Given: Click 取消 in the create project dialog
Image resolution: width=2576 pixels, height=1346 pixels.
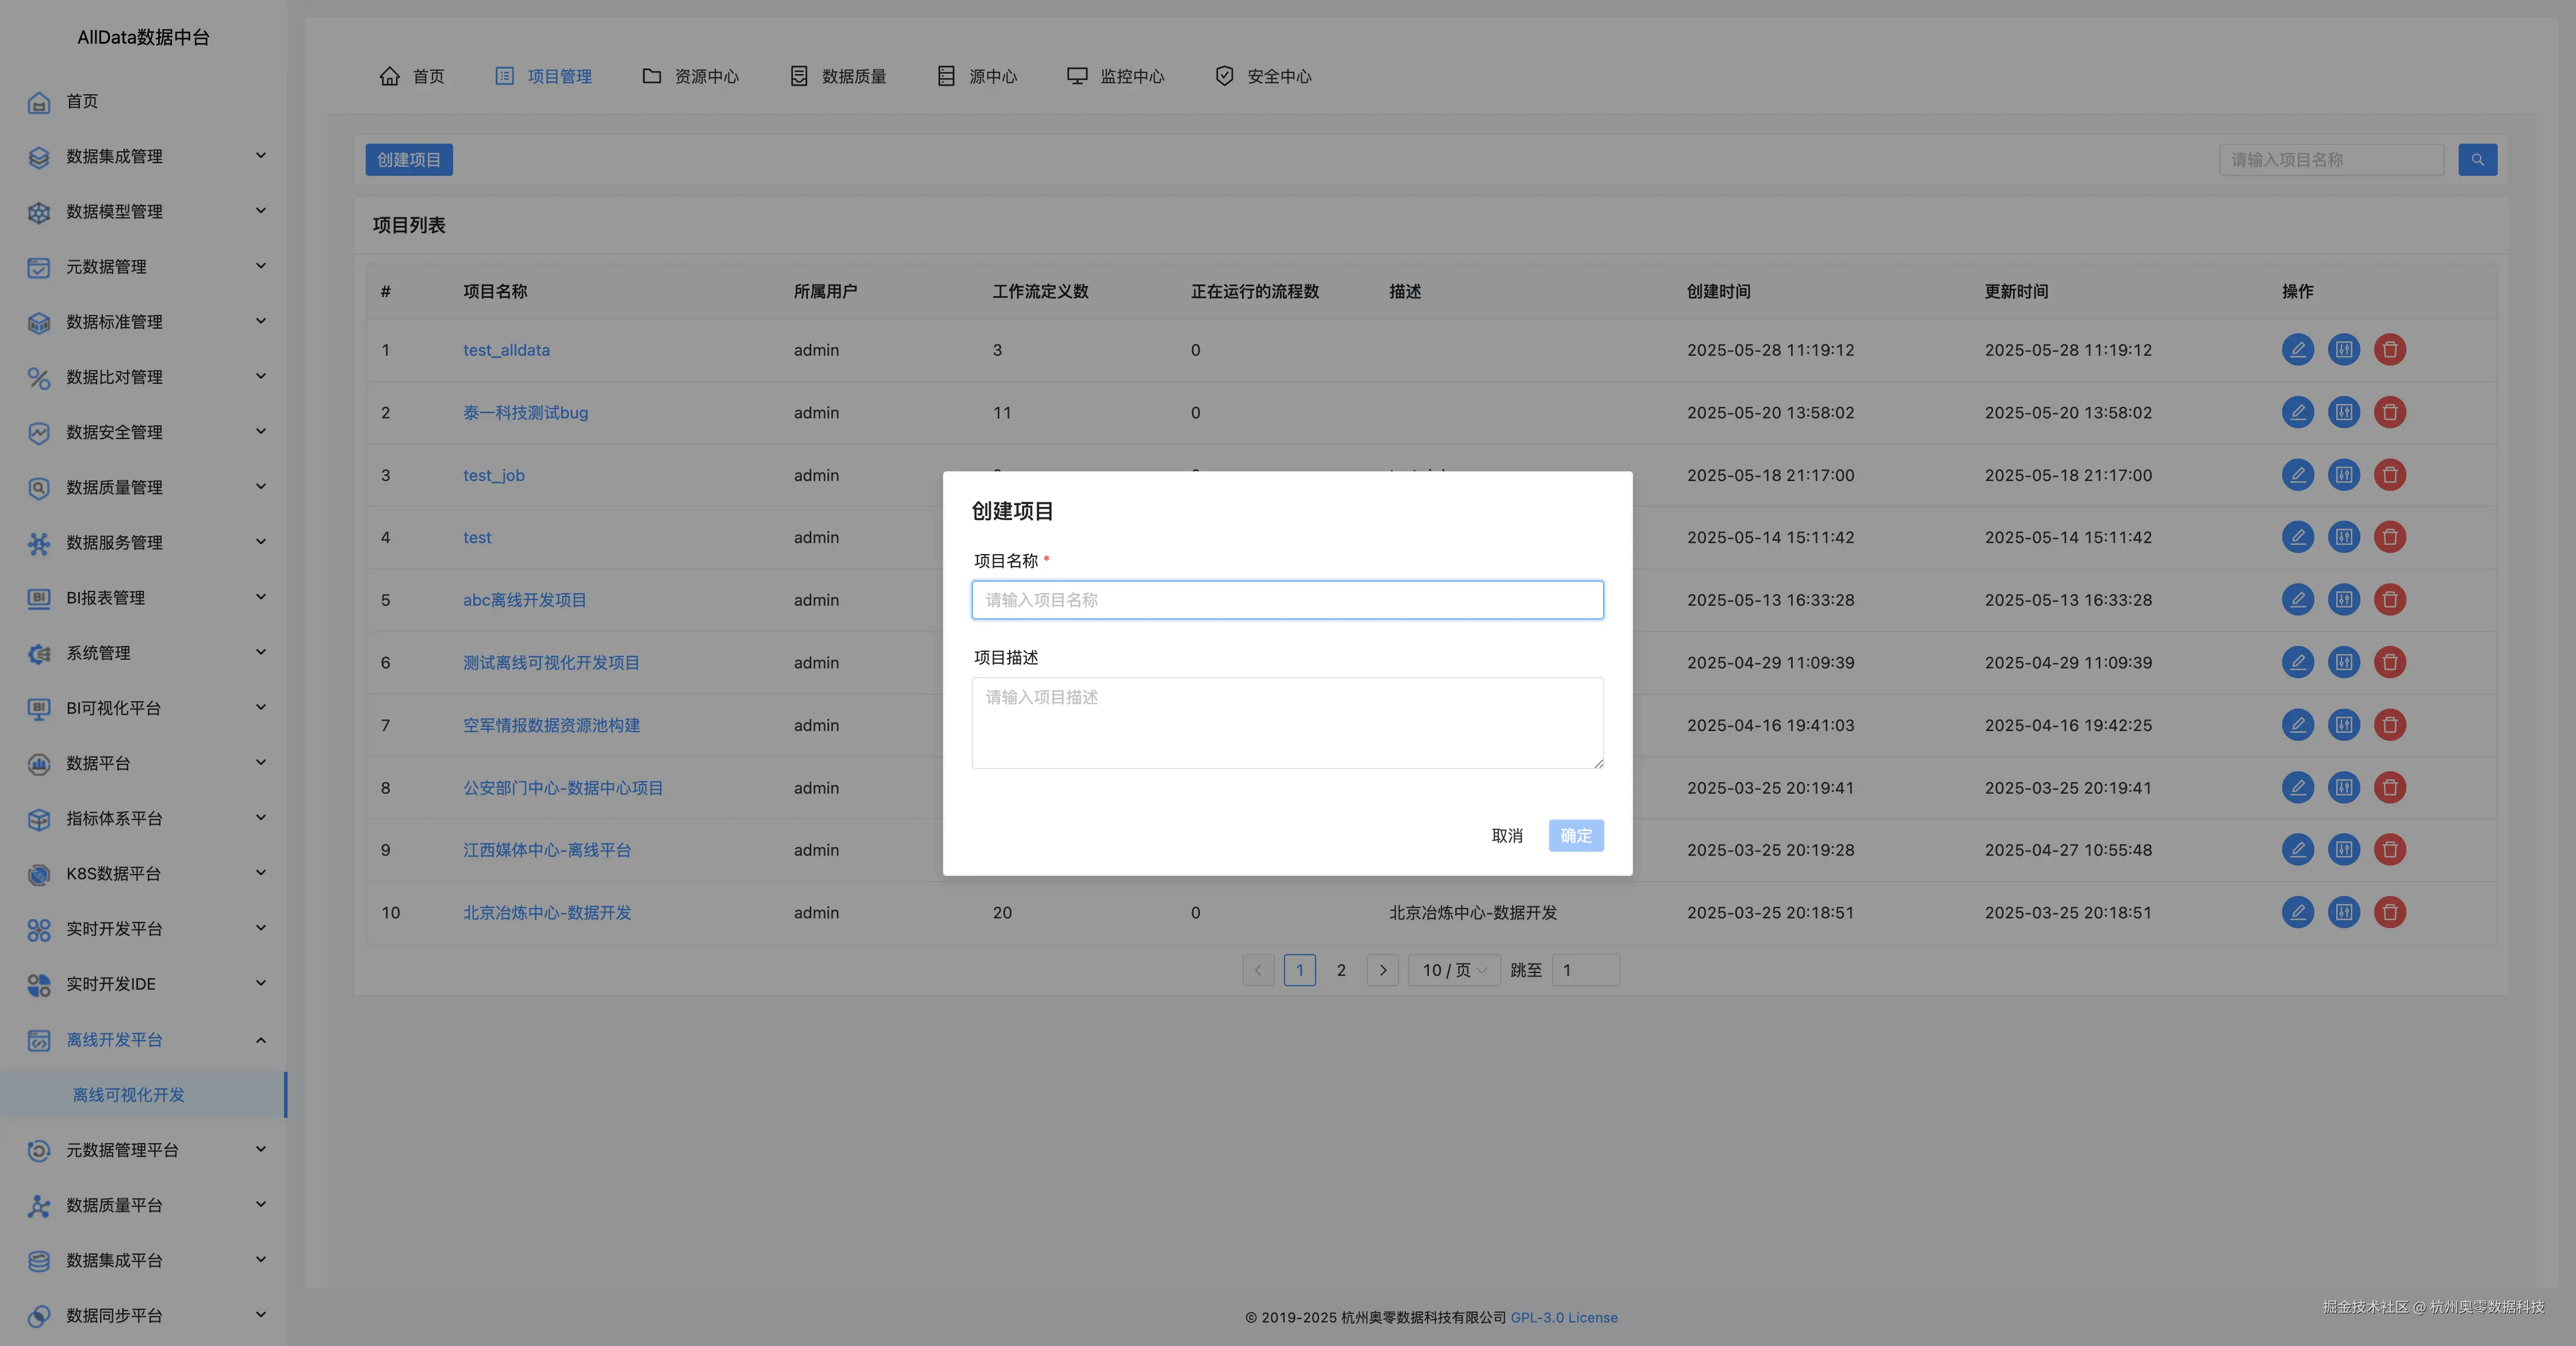Looking at the screenshot, I should (x=1506, y=836).
